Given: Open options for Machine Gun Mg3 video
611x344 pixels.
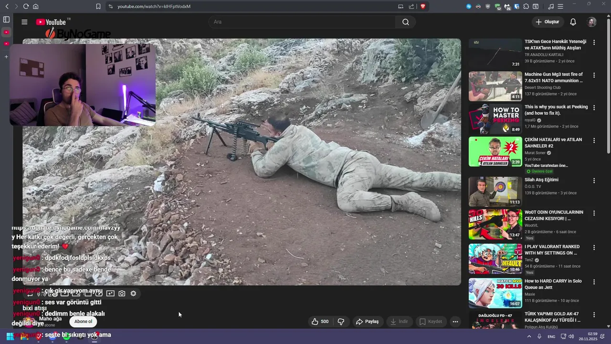Looking at the screenshot, I should 594,75.
